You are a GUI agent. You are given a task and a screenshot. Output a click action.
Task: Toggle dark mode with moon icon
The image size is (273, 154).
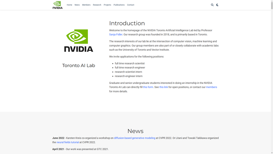coord(217,5)
